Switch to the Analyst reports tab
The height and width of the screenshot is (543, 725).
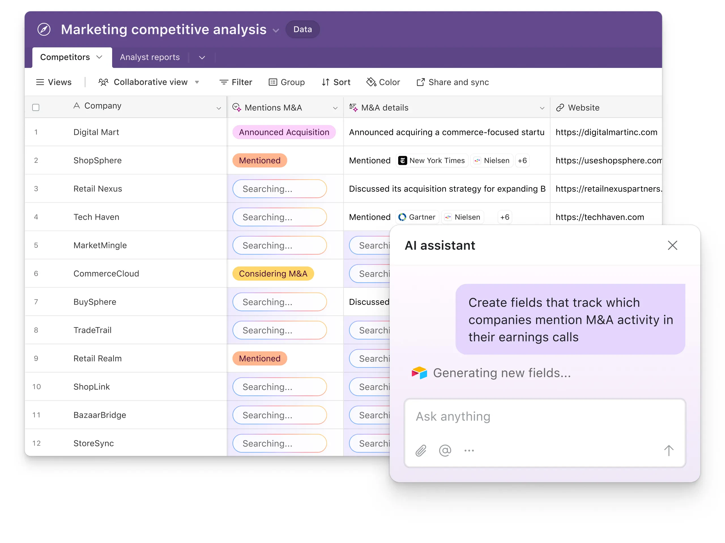point(150,57)
